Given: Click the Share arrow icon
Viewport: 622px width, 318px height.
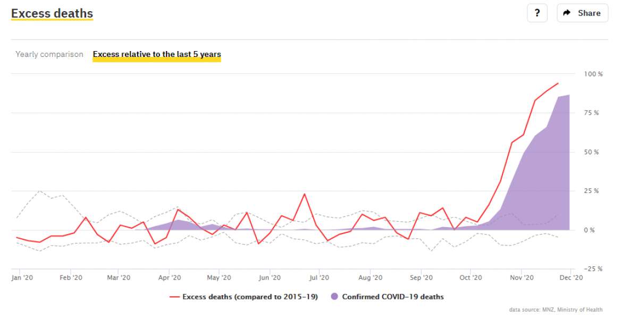Looking at the screenshot, I should coord(567,13).
